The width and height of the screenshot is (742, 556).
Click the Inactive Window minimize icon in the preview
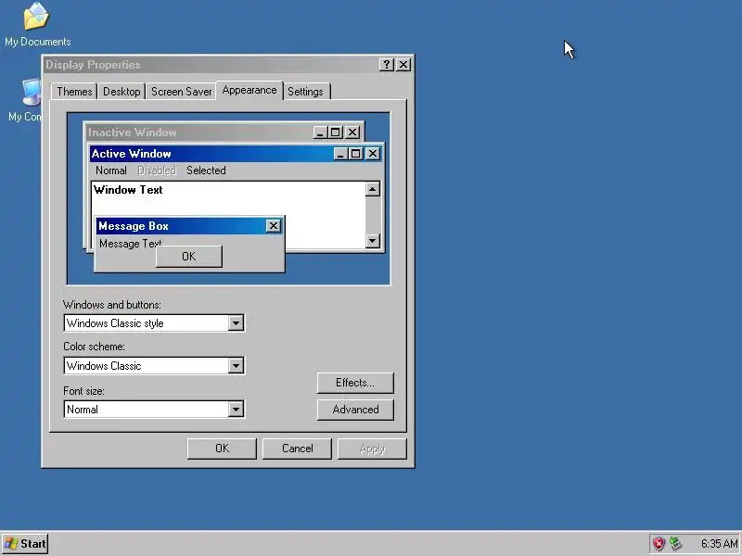(320, 133)
